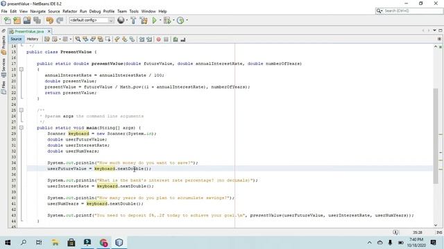Viewport: 444px width, 249px height.
Task: Open the Run Project dropdown arrow
Action: click(160, 20)
